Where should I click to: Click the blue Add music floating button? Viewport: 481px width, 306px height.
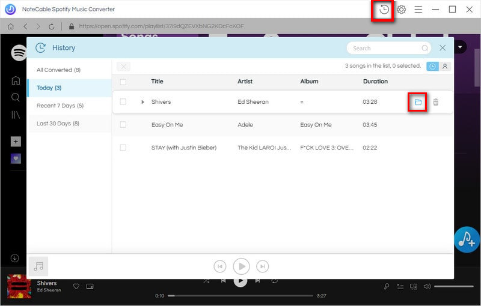pyautogui.click(x=467, y=239)
